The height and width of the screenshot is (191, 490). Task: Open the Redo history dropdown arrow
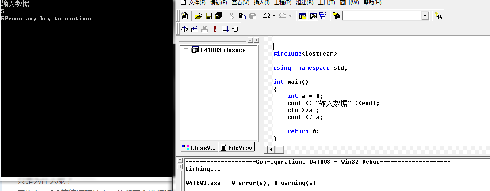click(x=290, y=16)
